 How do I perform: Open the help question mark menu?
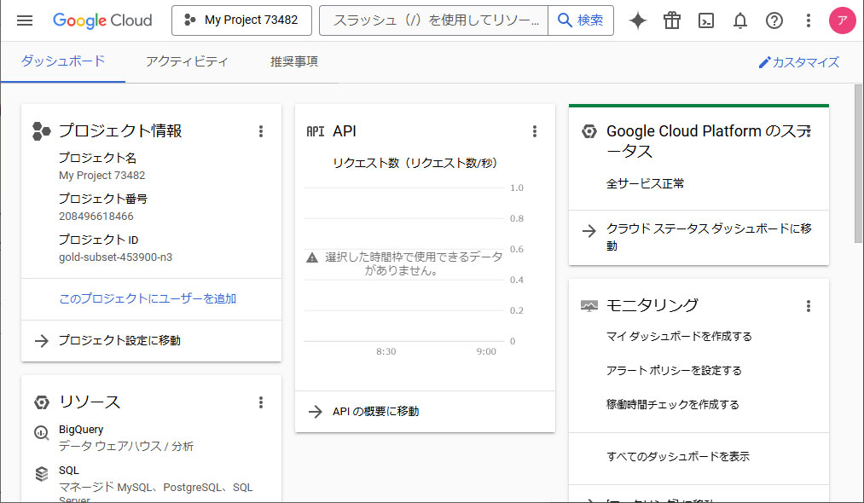pos(774,20)
